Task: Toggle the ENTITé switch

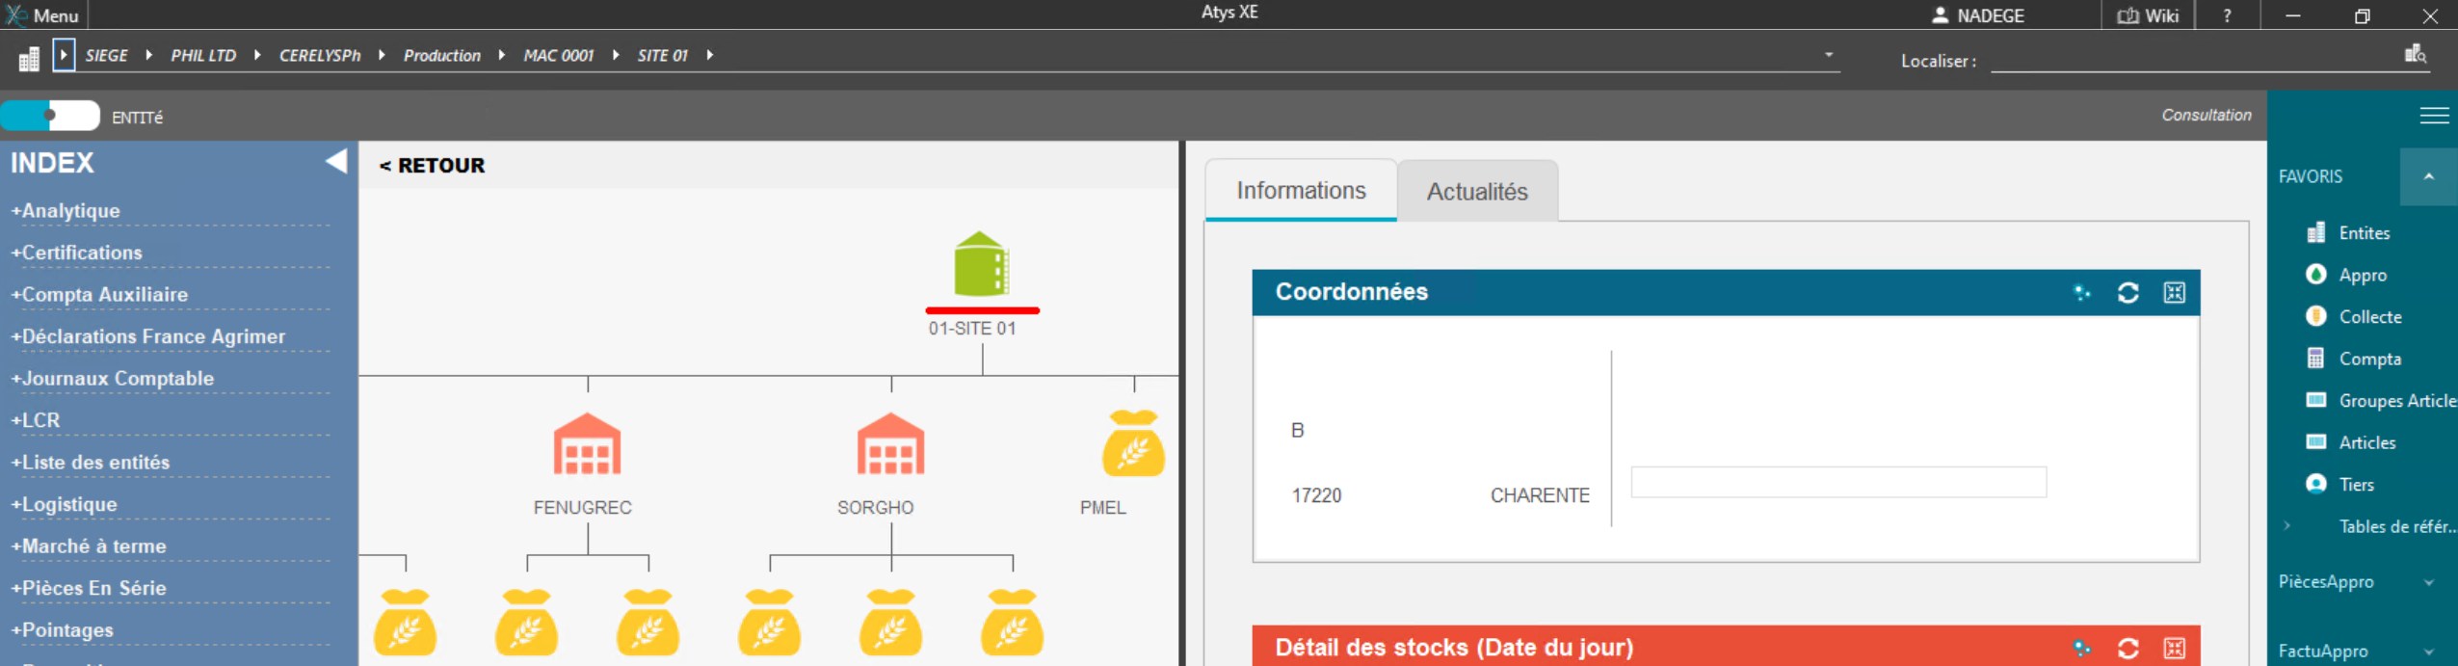Action: click(x=50, y=116)
